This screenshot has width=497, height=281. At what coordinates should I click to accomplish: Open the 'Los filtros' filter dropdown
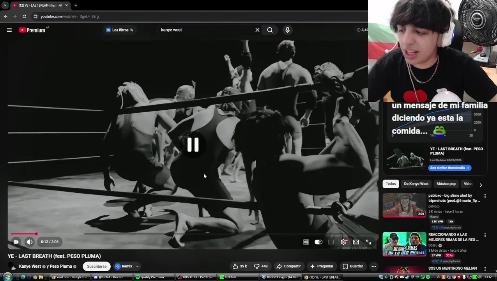(120, 30)
